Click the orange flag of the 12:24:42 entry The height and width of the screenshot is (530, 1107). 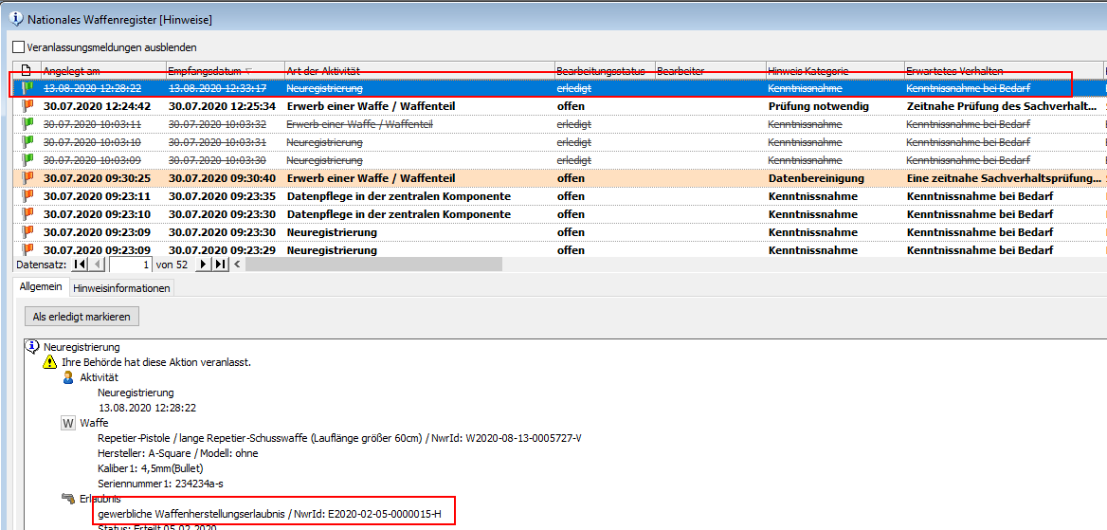[x=27, y=106]
